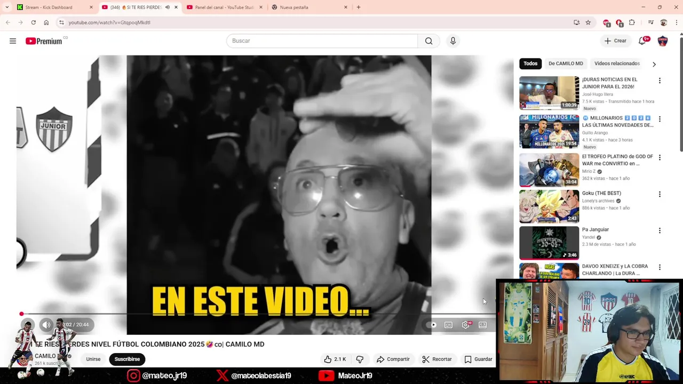
Task: Subscribe with the Suscribirse button
Action: tap(127, 359)
